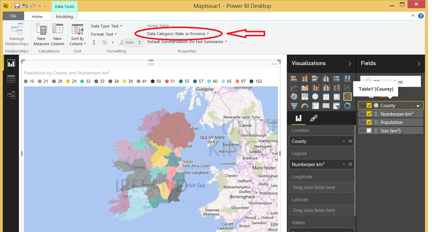Select the Card 123 visualization
This screenshot has width=432, height=232.
326,106
